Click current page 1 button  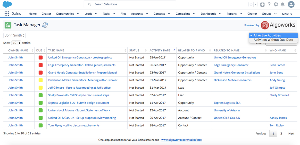pos(273,133)
